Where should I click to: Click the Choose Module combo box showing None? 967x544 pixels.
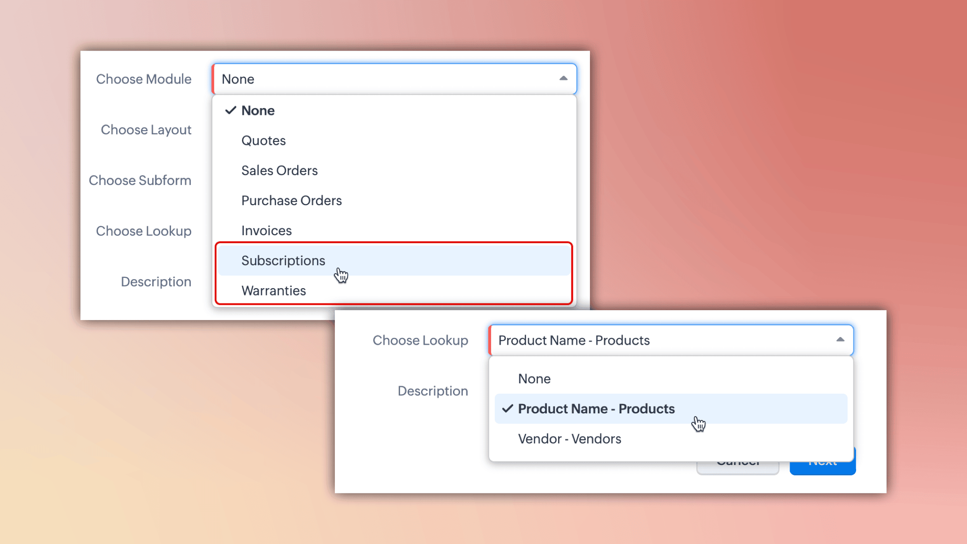coord(386,79)
